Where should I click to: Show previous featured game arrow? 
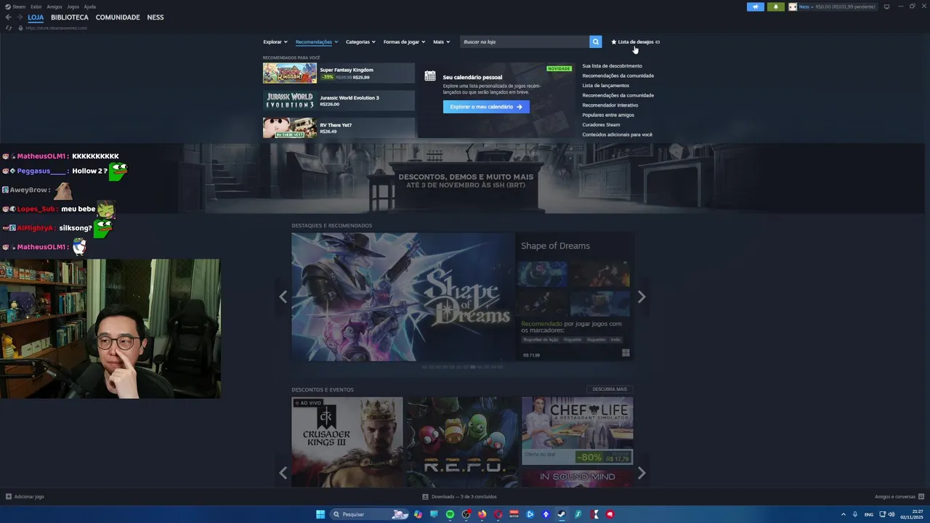click(x=283, y=296)
